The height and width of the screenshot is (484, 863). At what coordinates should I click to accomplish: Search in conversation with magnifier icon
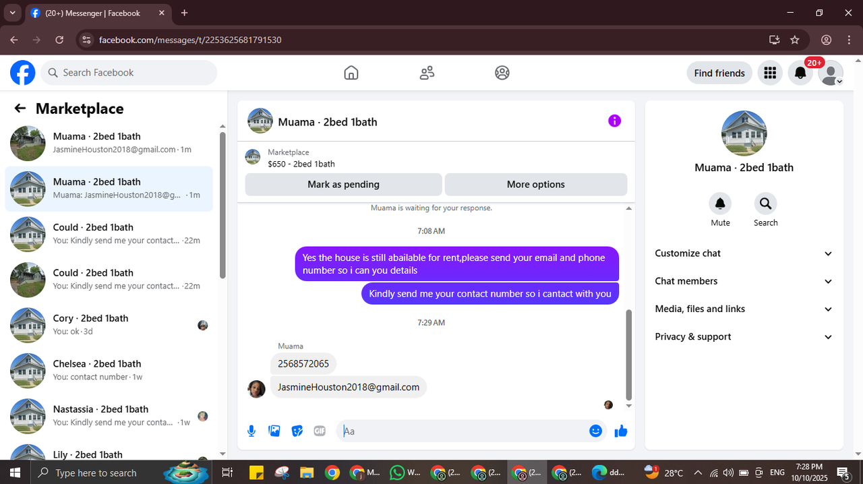pos(765,204)
